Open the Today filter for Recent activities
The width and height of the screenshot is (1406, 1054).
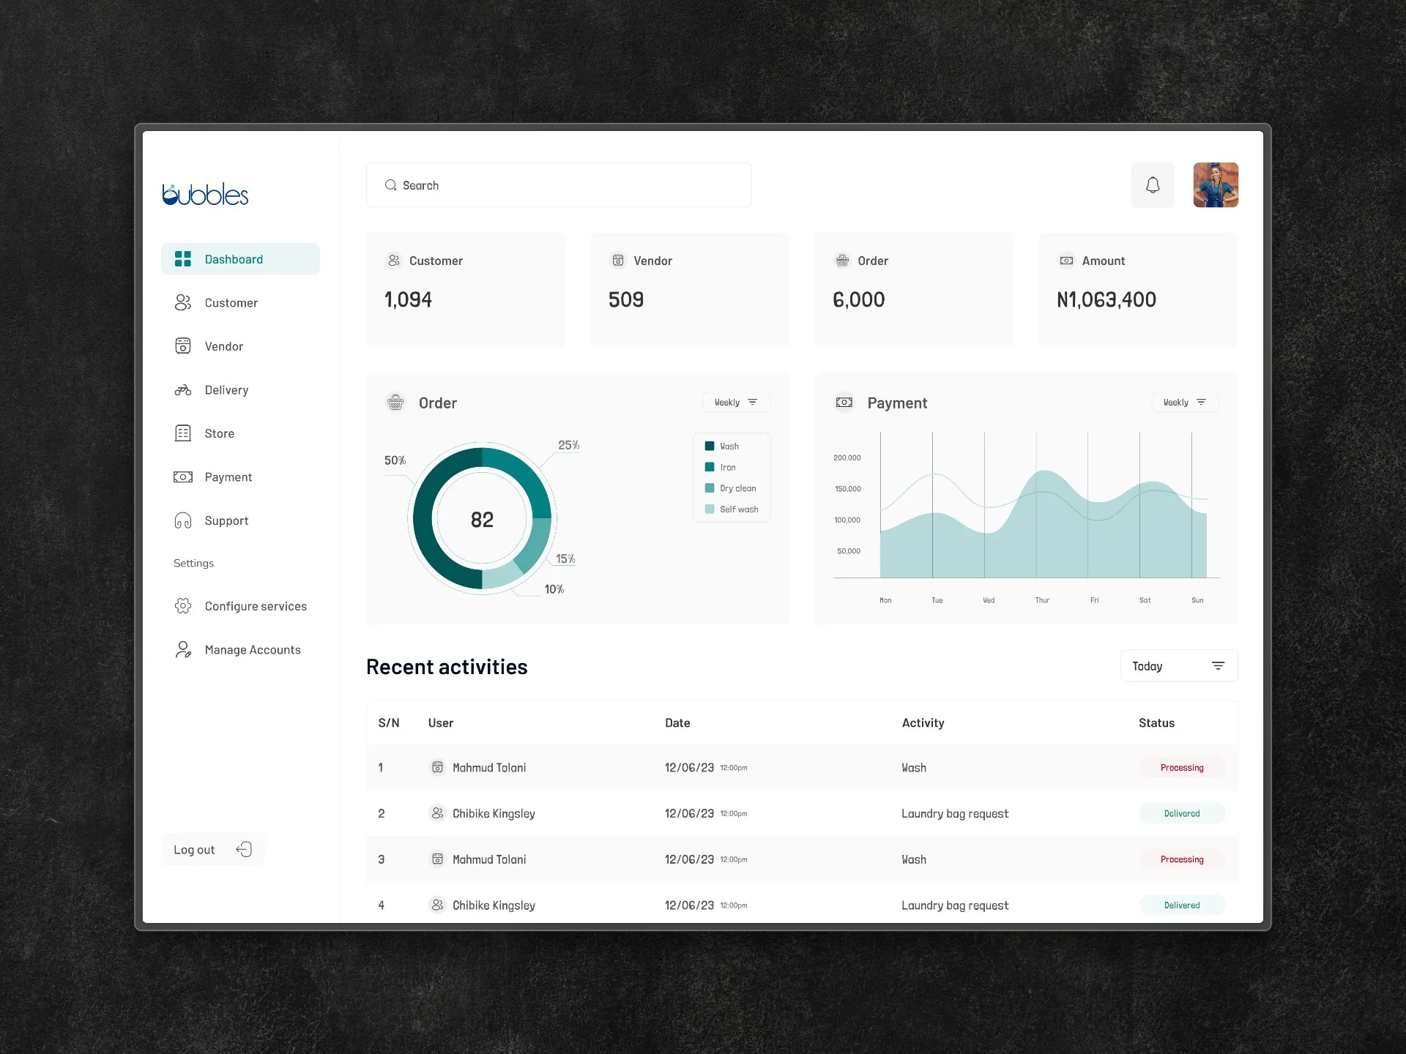[1179, 666]
